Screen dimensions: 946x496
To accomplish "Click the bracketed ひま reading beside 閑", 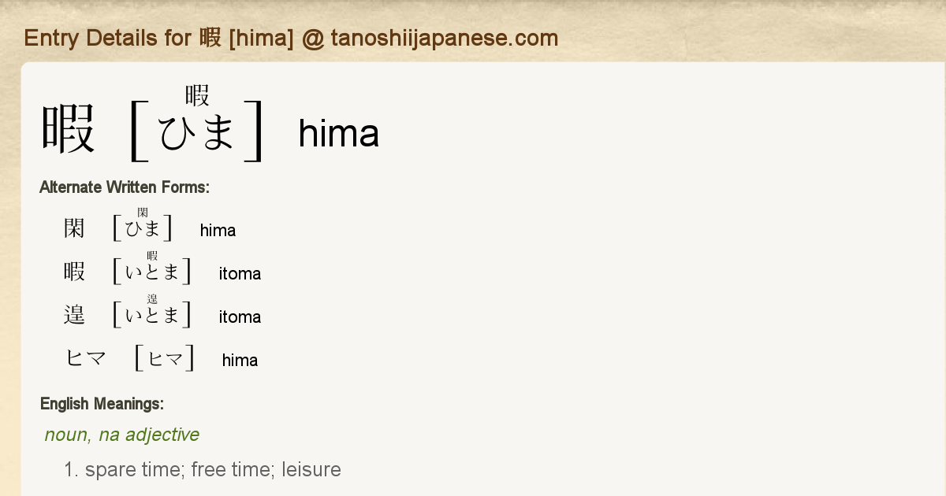I will click(x=143, y=228).
